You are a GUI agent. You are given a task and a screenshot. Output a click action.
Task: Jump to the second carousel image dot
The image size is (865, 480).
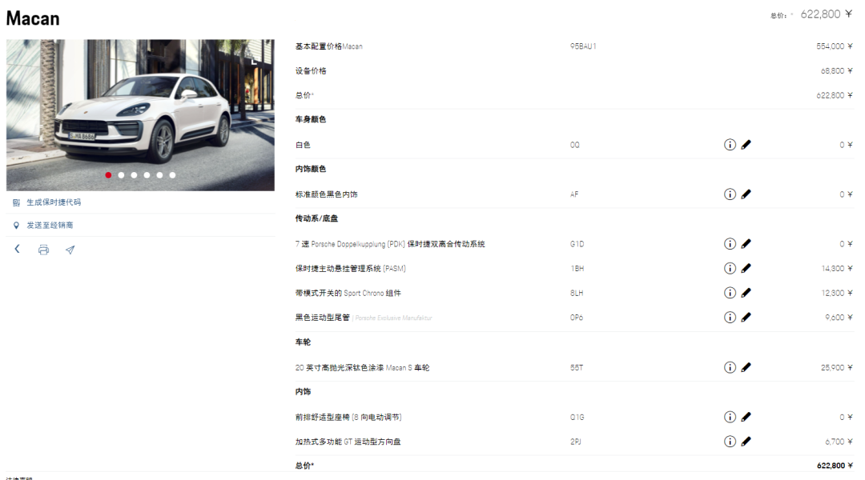(x=122, y=175)
